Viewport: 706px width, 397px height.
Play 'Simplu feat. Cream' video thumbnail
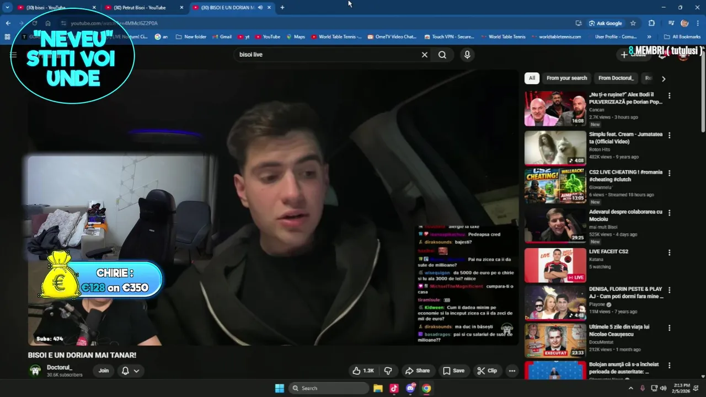[x=555, y=148]
